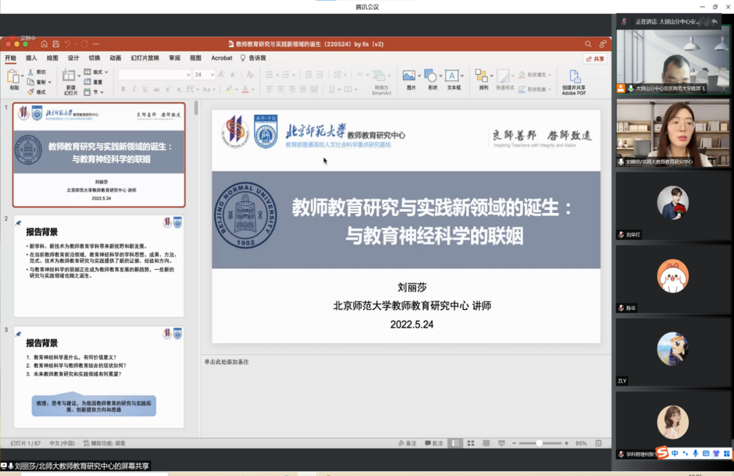Switch to the 幻灯片放映 tab
The image size is (734, 476).
(x=145, y=58)
